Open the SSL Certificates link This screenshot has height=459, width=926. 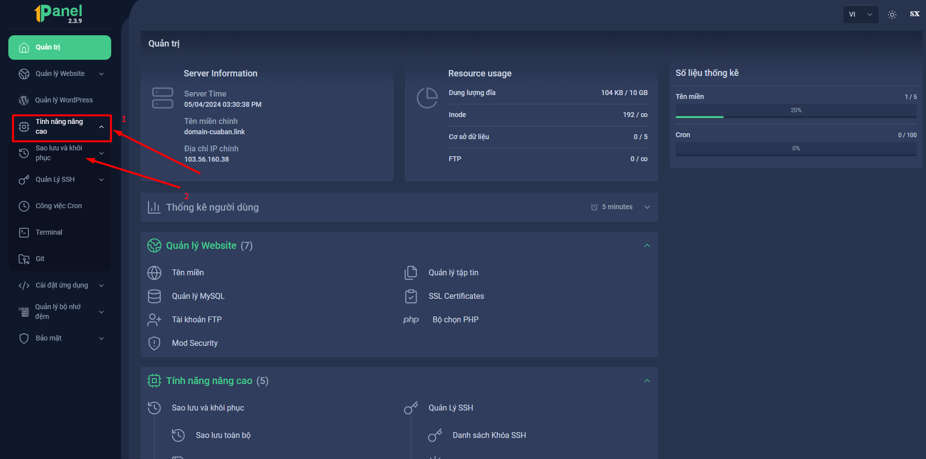pos(456,296)
